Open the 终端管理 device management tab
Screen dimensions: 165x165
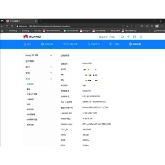93,44
